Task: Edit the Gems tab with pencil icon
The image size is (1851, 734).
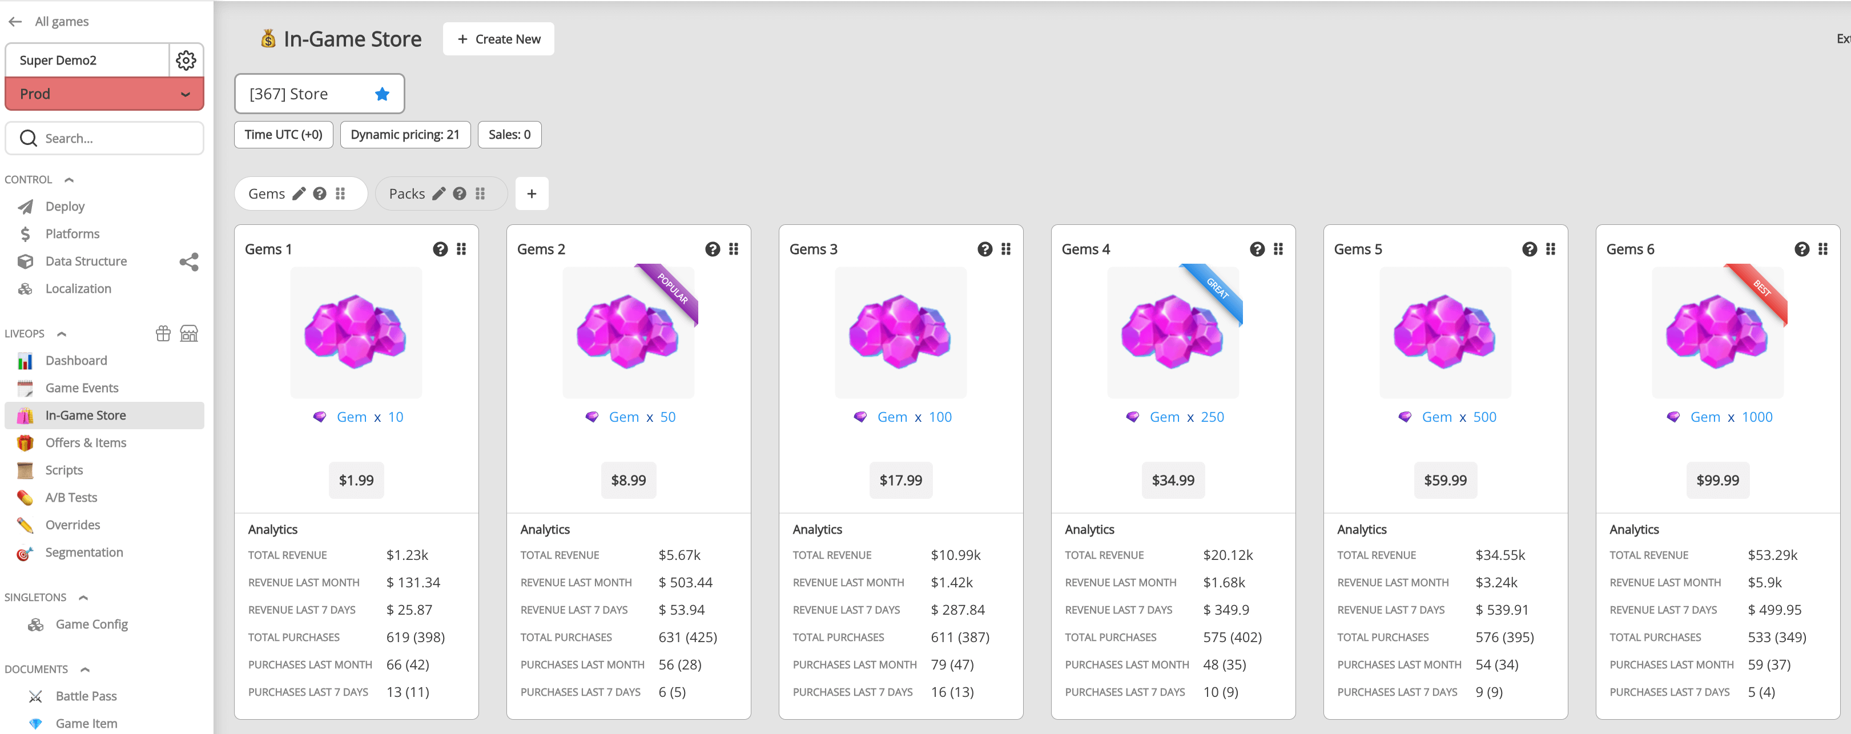Action: tap(299, 194)
